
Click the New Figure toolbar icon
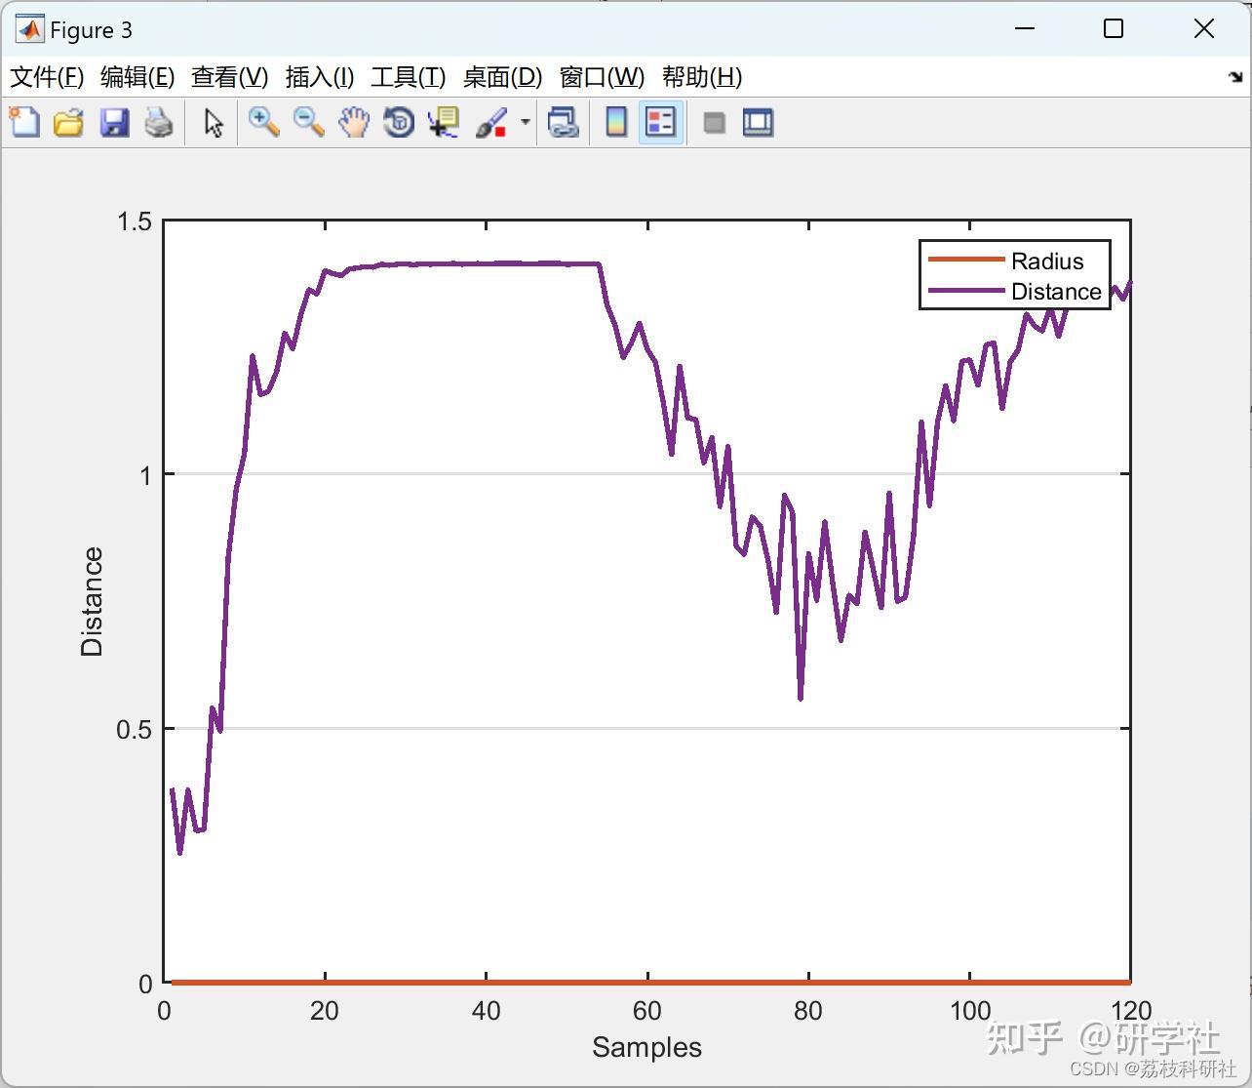[24, 123]
